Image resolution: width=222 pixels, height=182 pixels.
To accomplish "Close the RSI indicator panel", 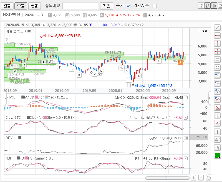I will tap(186, 158).
